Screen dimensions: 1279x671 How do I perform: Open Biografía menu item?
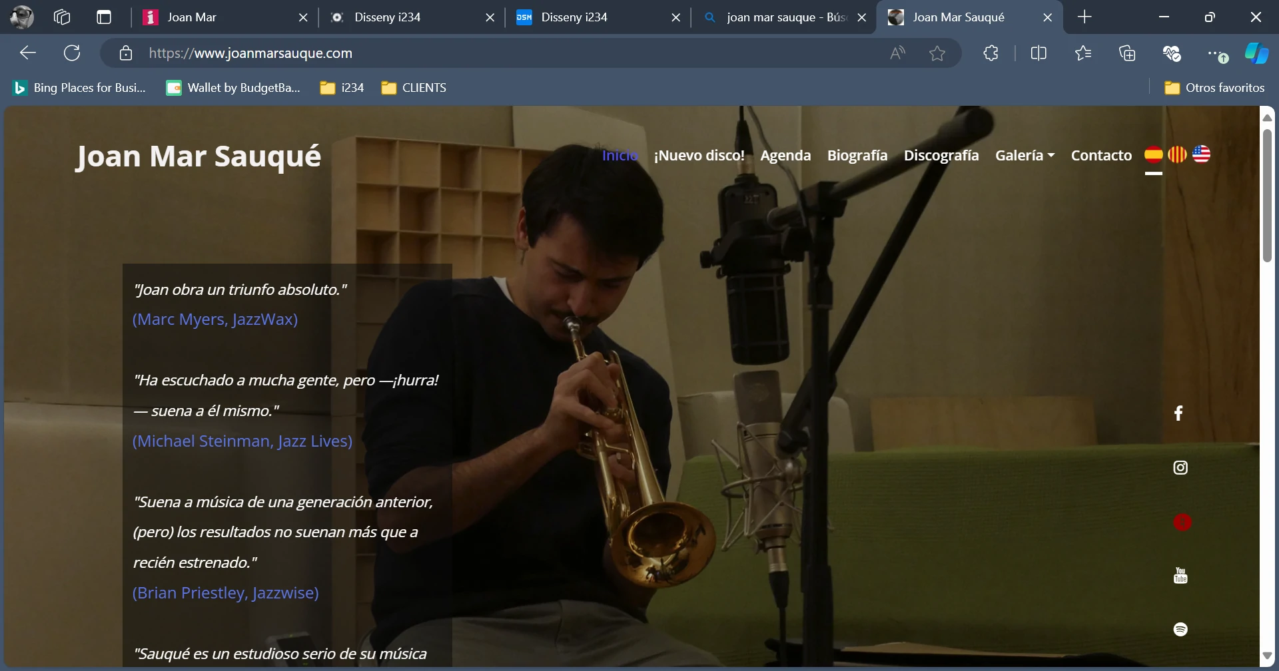click(857, 155)
